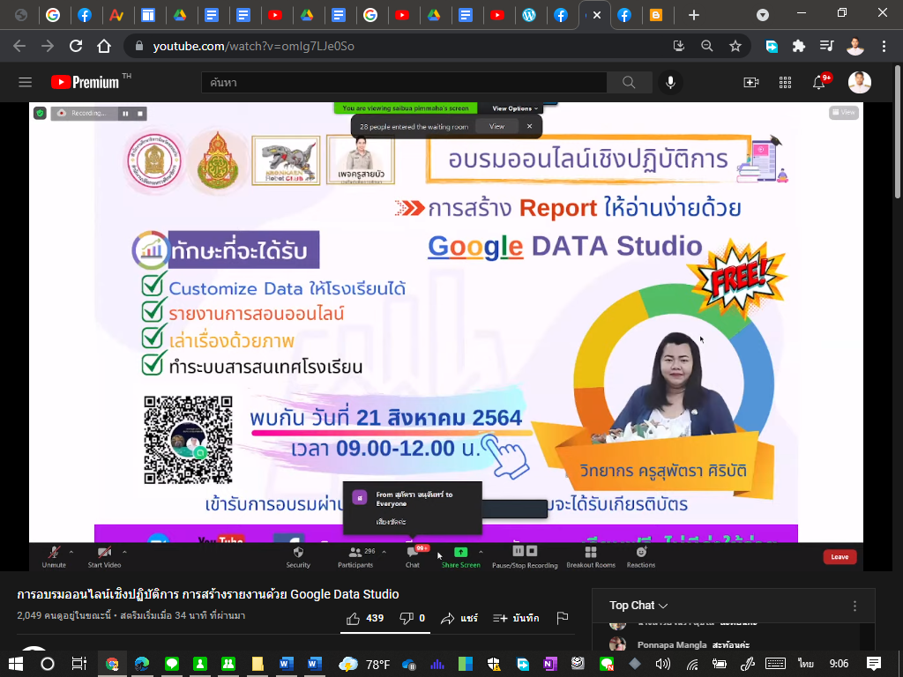Screen dimensions: 903x677
Task: Click Start Video in the Zoom toolbar
Action: [x=104, y=557]
